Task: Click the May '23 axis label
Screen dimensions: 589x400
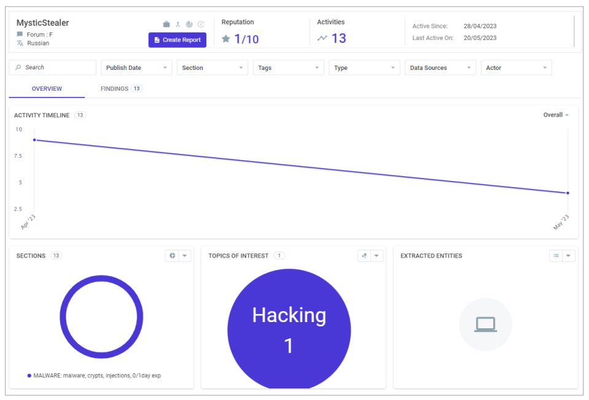Action: 561,223
